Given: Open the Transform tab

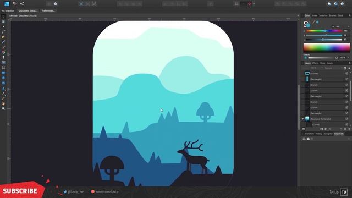Looking at the screenshot, I should [x=309, y=134].
